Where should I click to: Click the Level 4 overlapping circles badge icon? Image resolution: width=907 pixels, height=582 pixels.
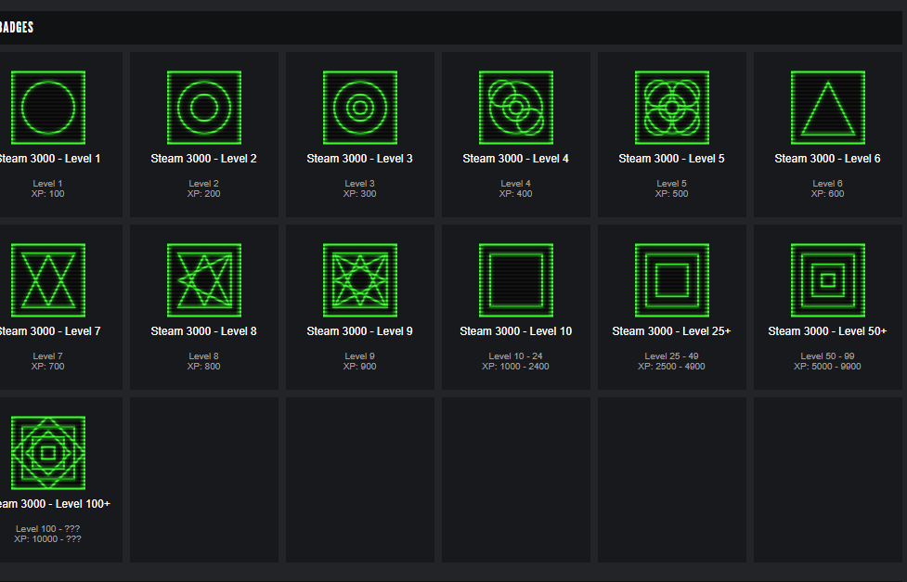516,108
